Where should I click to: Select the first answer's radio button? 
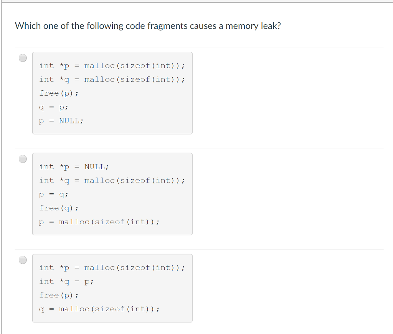23,58
